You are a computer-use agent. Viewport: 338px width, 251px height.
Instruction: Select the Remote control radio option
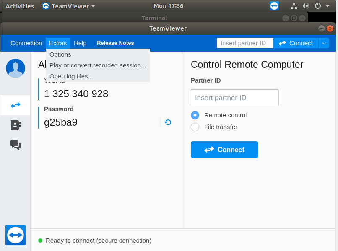195,115
